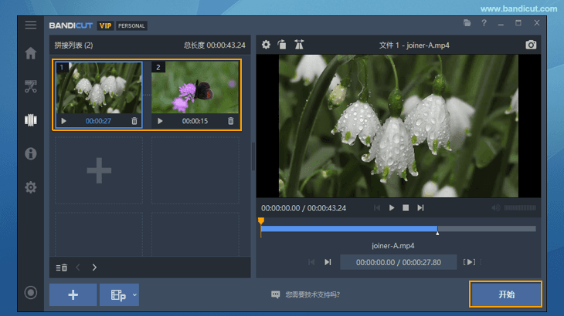Clear the whole join list
564x316 pixels.
click(x=62, y=267)
